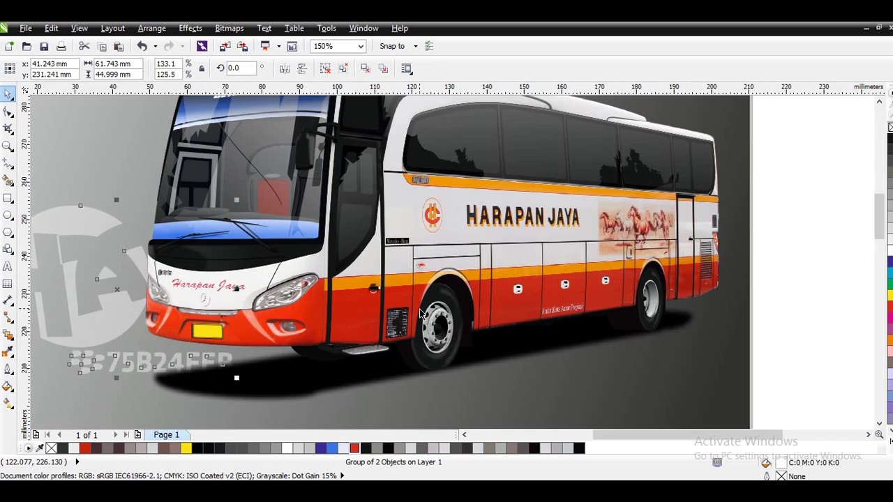Select the Connector tool
Viewport: 893px width, 502px height.
click(x=8, y=317)
